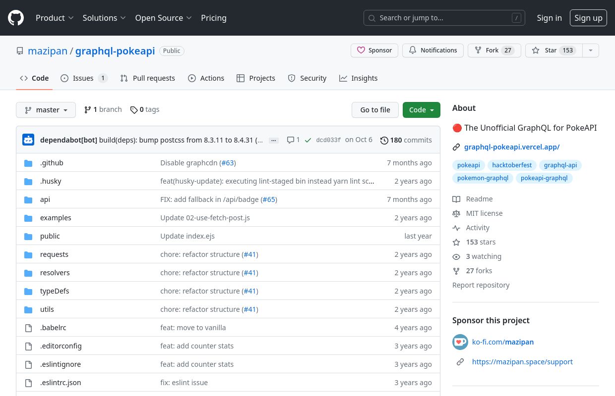Open the Insights tab

click(358, 78)
